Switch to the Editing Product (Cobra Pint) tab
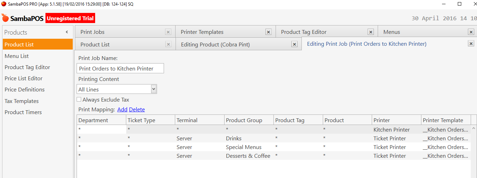 pyautogui.click(x=215, y=45)
